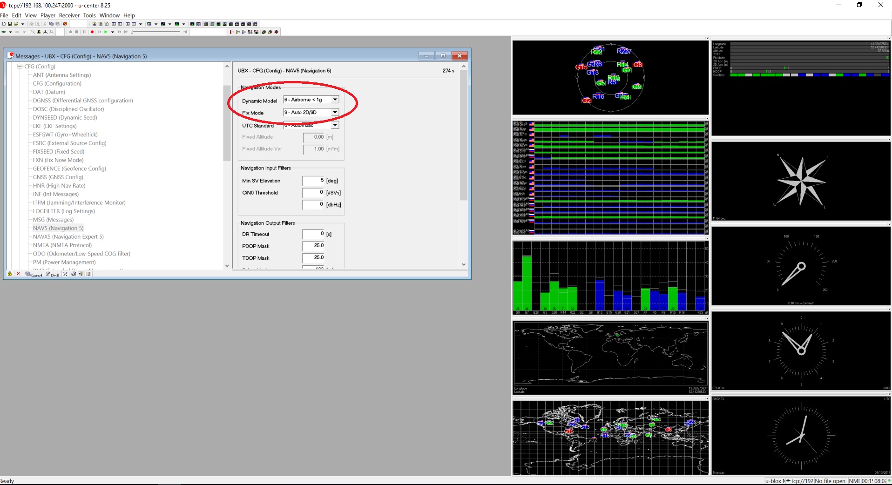892x485 pixels.
Task: Click the Open folder icon in toolbar
Action: 16,24
